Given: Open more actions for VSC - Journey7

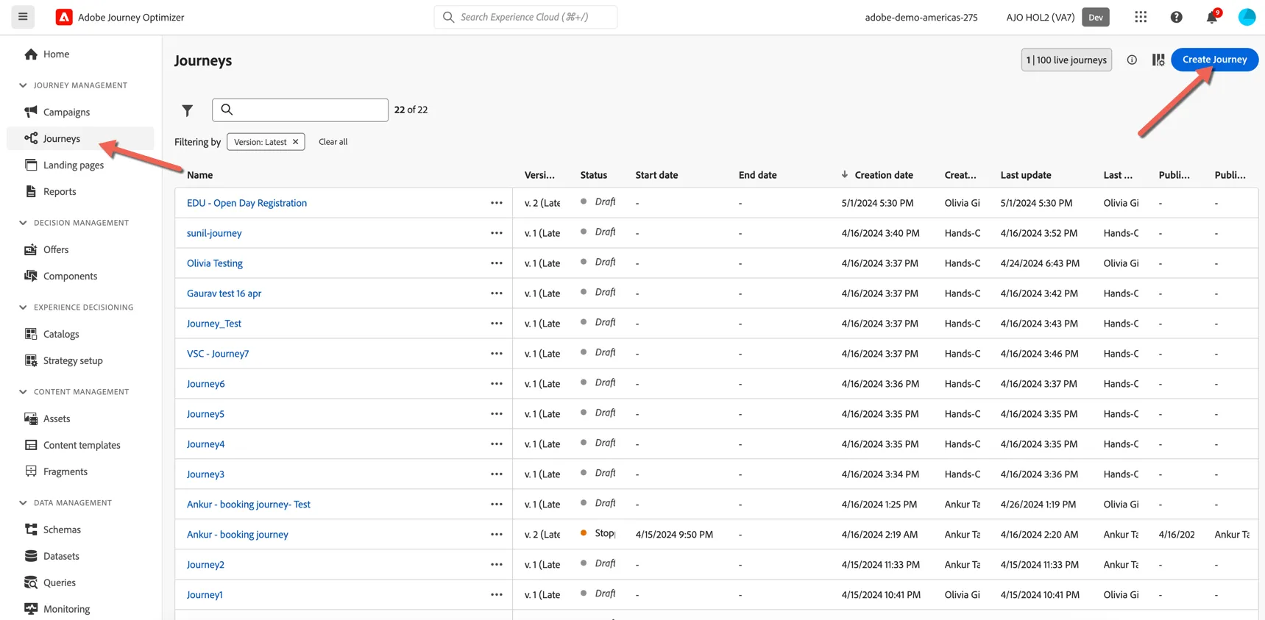Looking at the screenshot, I should pyautogui.click(x=497, y=354).
